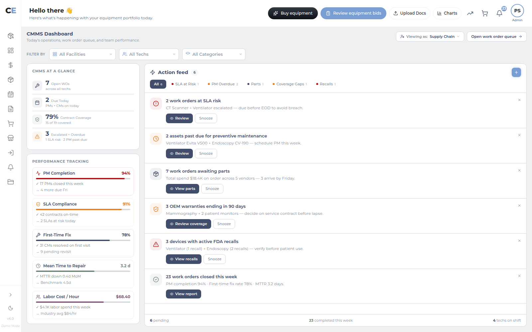Dismiss the SLA risk work orders card

point(519,100)
